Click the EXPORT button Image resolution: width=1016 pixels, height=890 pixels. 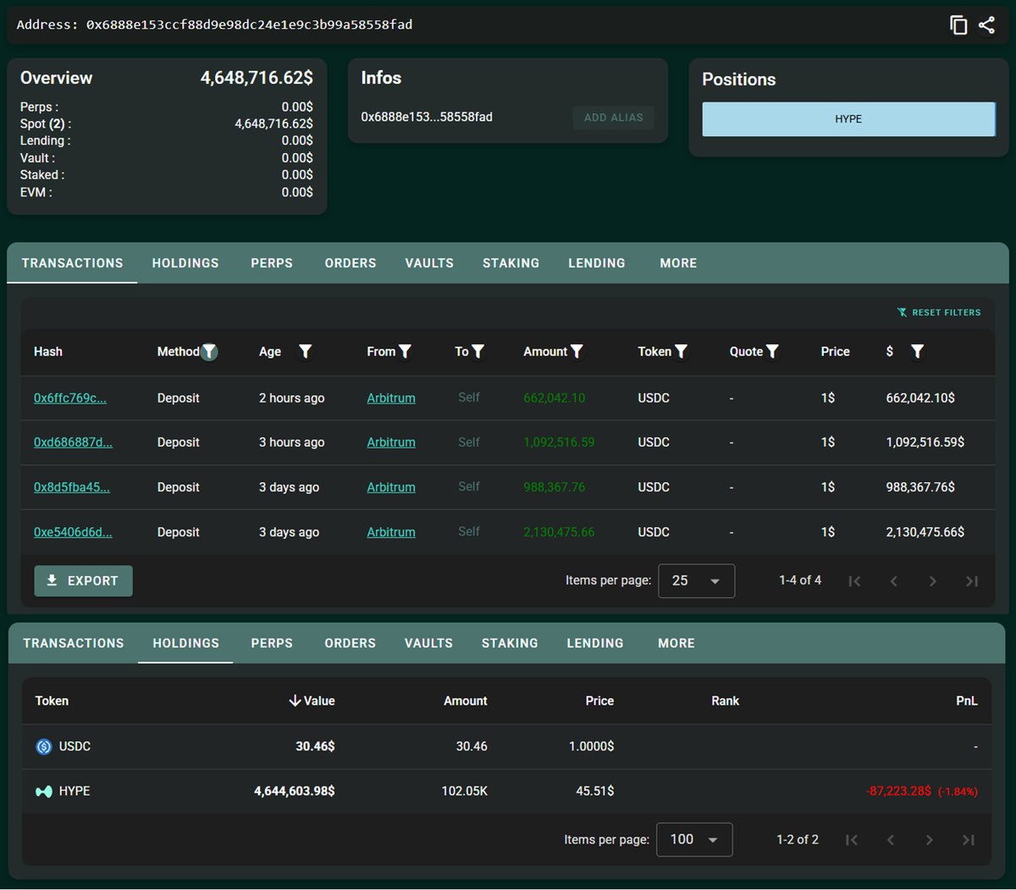point(83,581)
